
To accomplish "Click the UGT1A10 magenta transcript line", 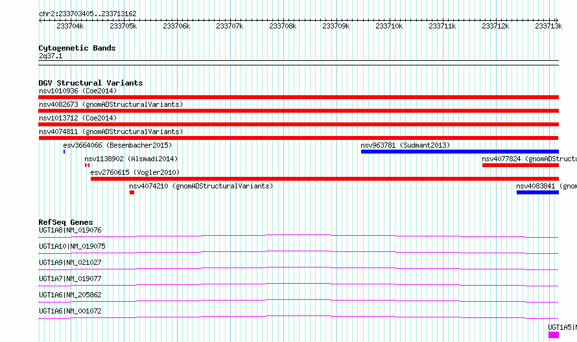I will pyautogui.click(x=298, y=252).
